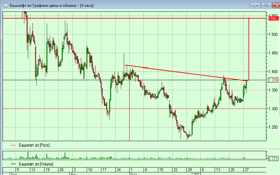Click the 1 350 price axis label

pos(274,90)
